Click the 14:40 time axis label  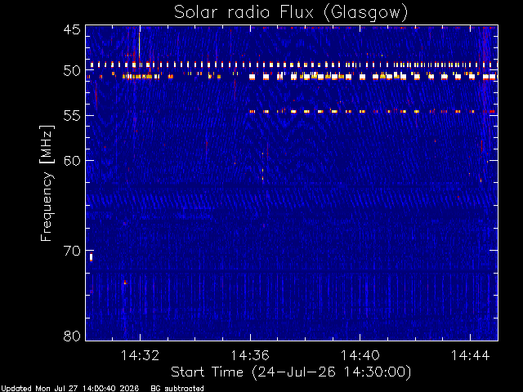360,355
